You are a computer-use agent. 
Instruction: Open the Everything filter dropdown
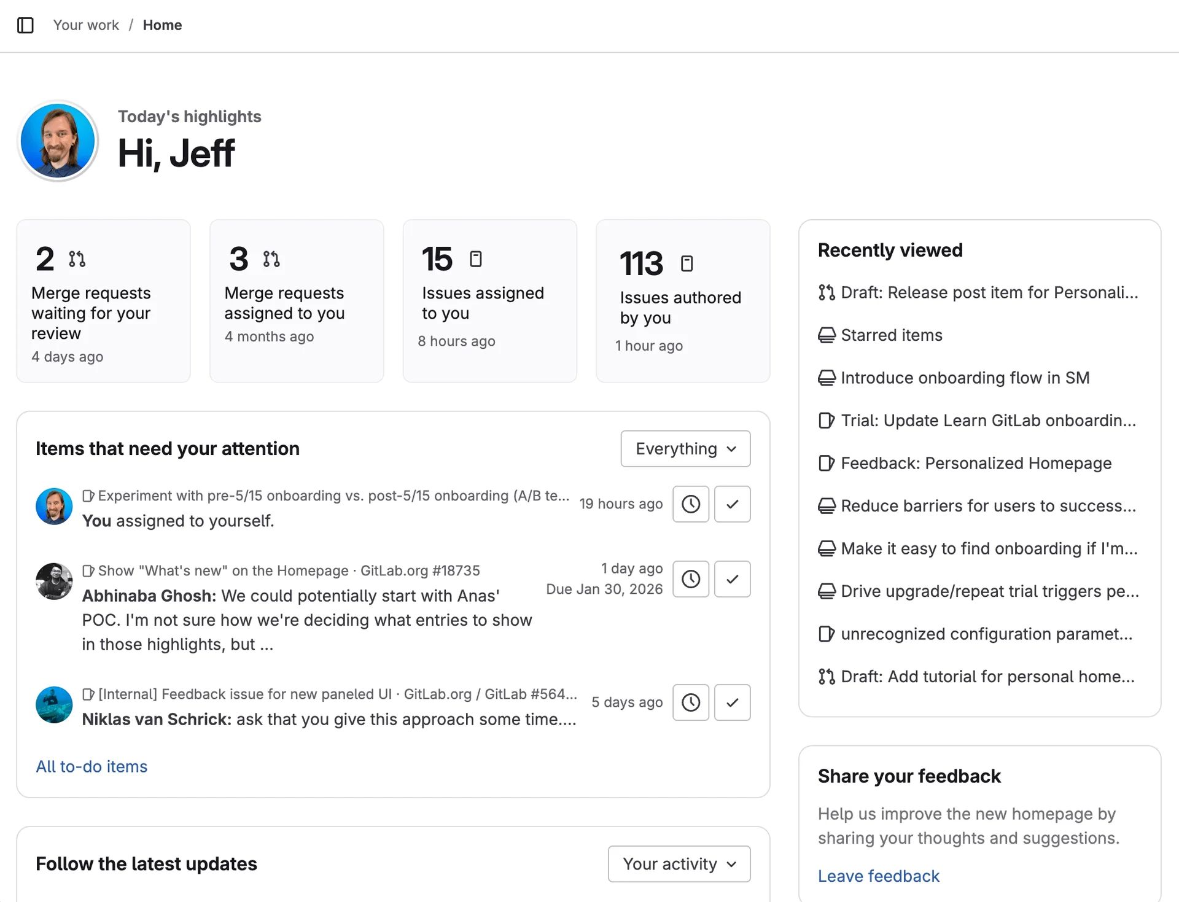[x=685, y=449]
